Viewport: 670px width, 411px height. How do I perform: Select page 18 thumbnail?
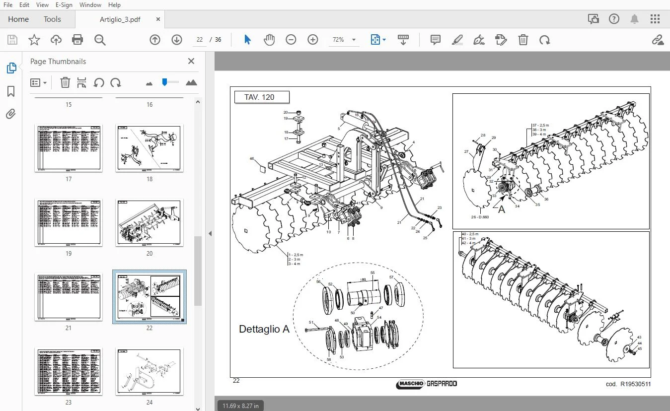[x=149, y=148]
